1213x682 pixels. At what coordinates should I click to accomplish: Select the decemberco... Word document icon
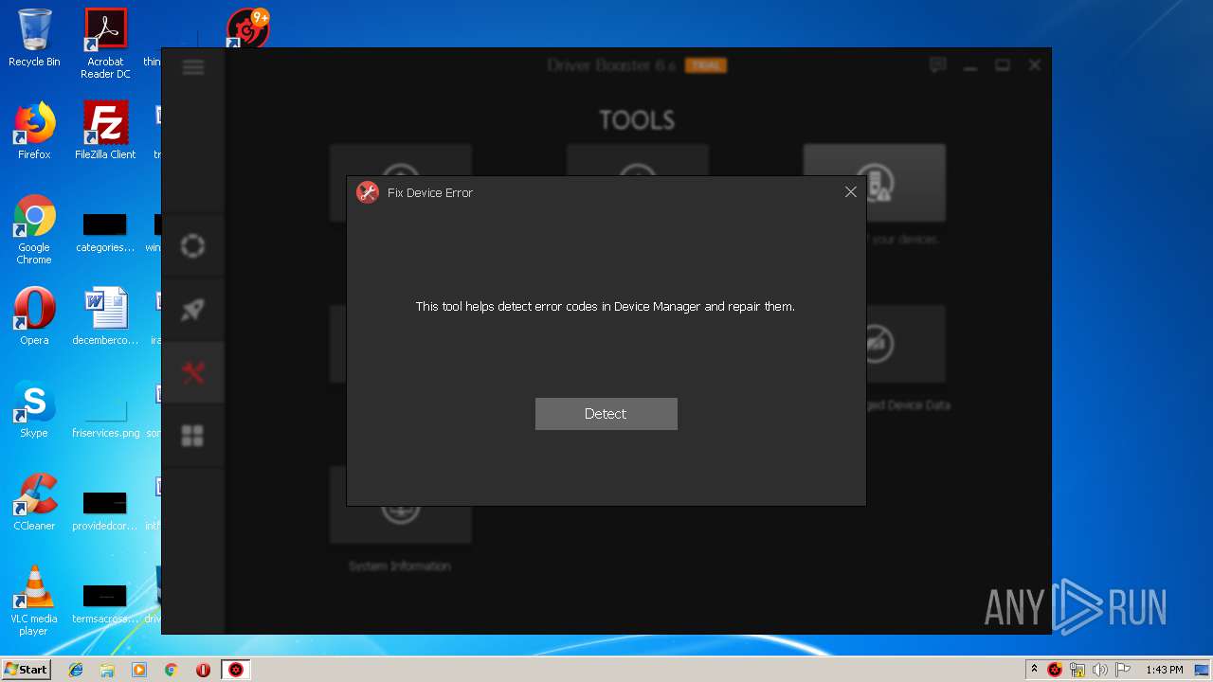tap(105, 316)
